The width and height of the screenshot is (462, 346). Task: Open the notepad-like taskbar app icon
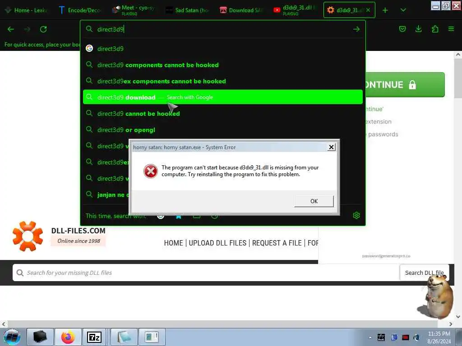point(124,337)
